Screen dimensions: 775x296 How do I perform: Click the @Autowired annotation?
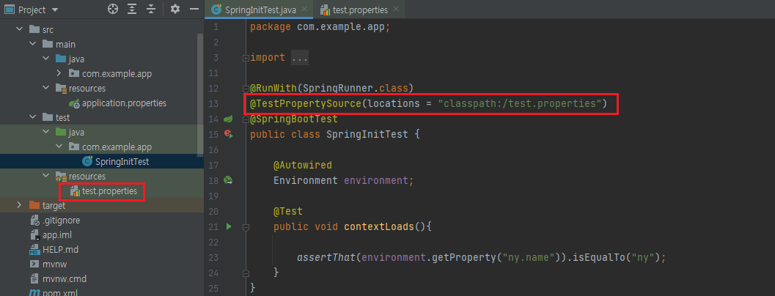point(303,165)
